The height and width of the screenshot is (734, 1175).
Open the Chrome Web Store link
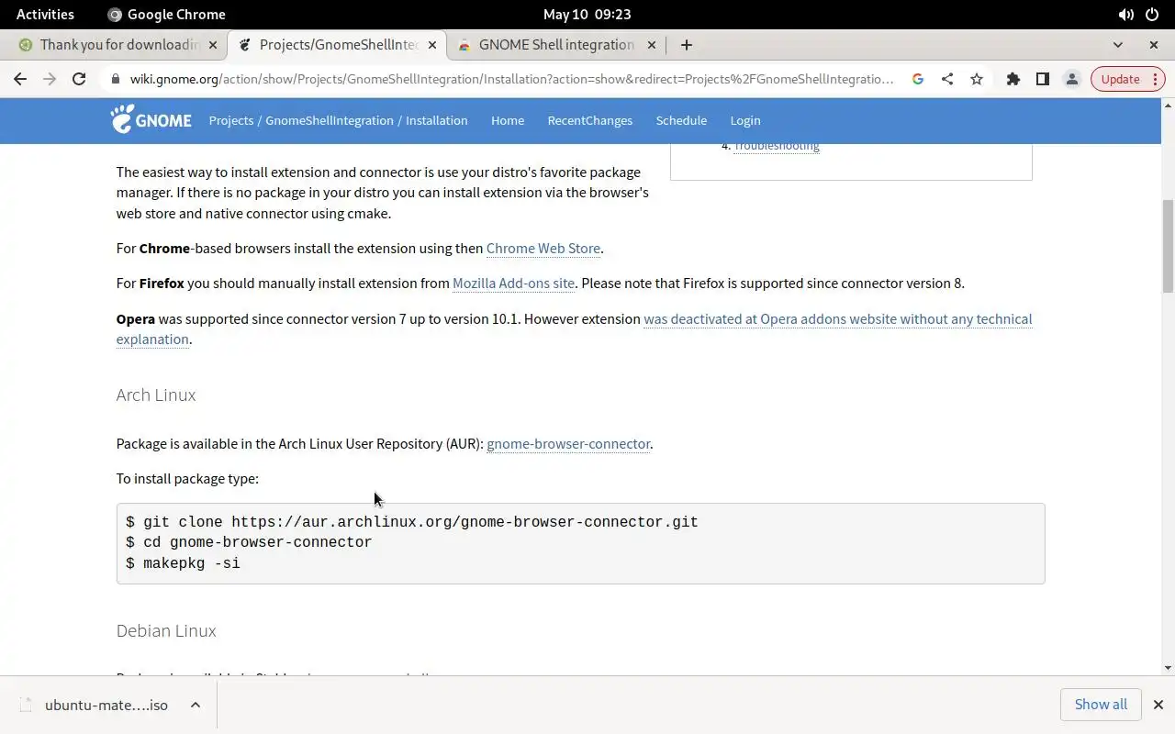543,248
